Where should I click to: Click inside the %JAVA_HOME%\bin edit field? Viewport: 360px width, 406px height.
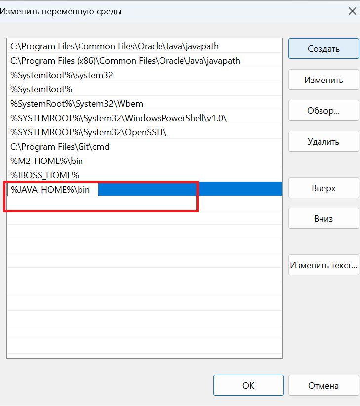[x=52, y=190]
